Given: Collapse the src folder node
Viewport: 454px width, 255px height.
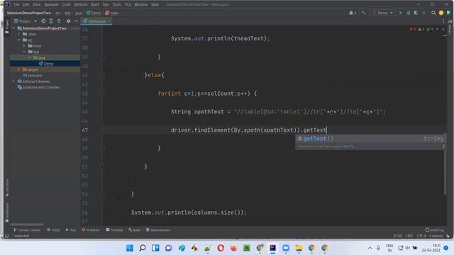Looking at the screenshot, I should point(19,40).
